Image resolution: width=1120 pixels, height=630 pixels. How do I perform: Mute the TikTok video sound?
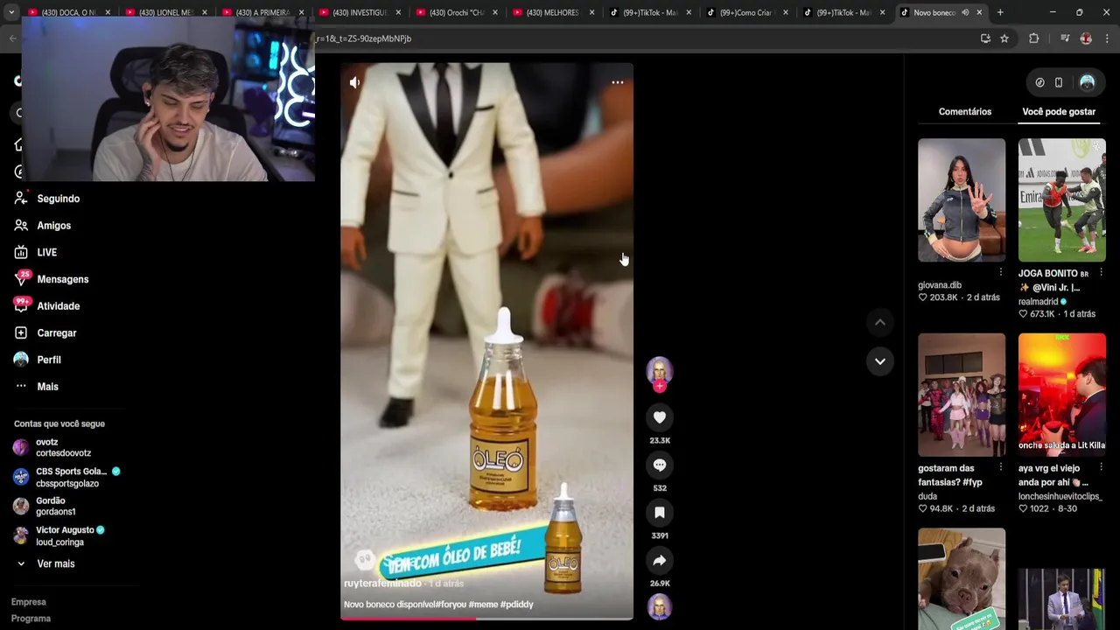[354, 82]
